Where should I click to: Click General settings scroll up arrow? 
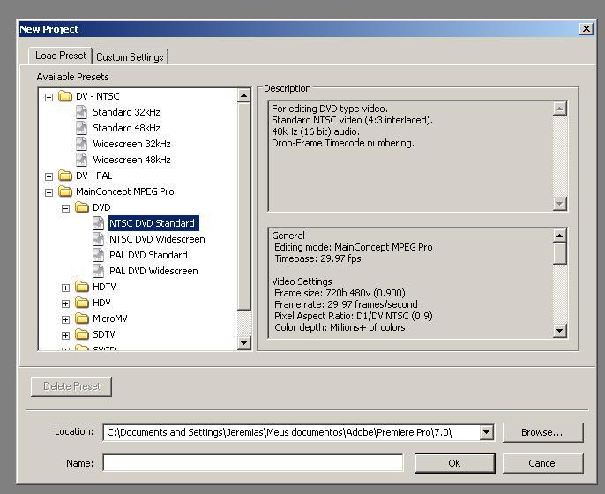click(559, 235)
